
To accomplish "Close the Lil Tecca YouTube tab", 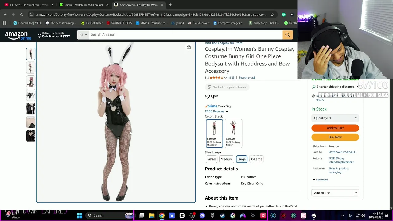I will [53, 5].
